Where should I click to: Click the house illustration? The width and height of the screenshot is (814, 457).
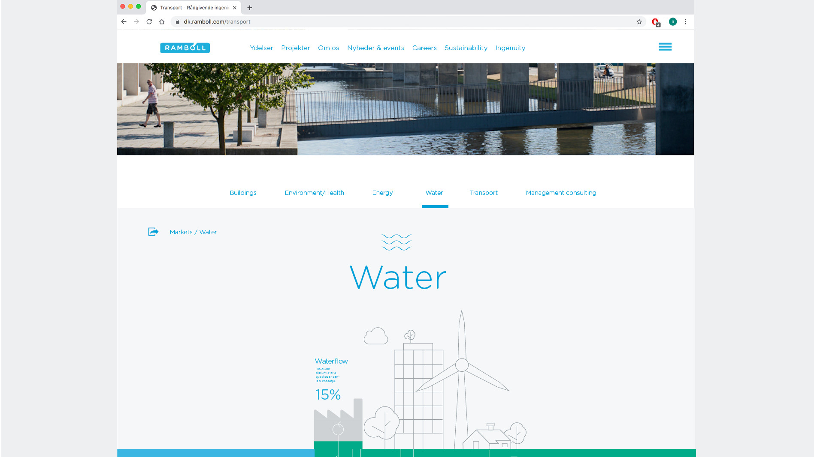487,437
